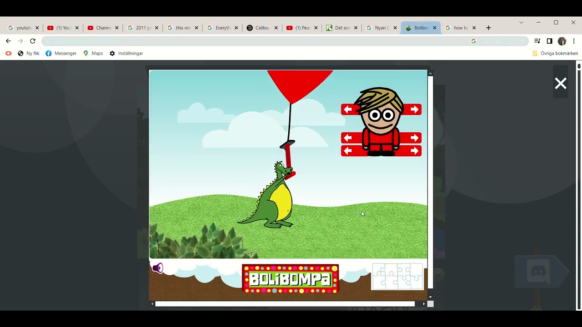Open new tab with plus button

click(488, 28)
